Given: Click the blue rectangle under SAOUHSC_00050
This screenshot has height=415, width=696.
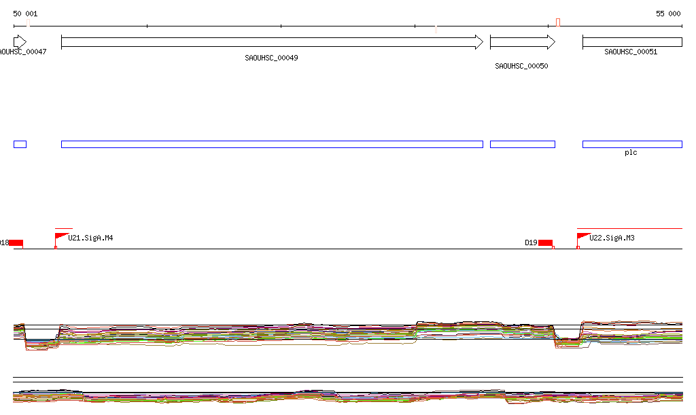Looking at the screenshot, I should coord(522,144).
